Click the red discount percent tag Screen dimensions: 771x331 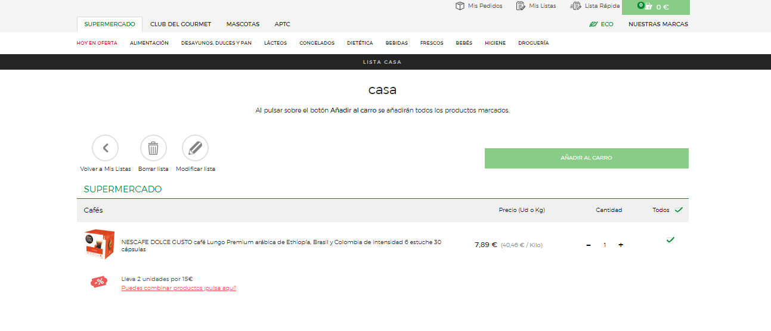[x=98, y=282]
